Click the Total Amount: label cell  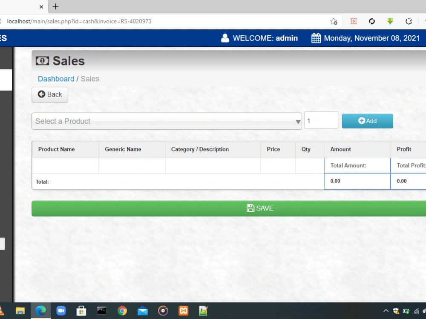[357, 165]
